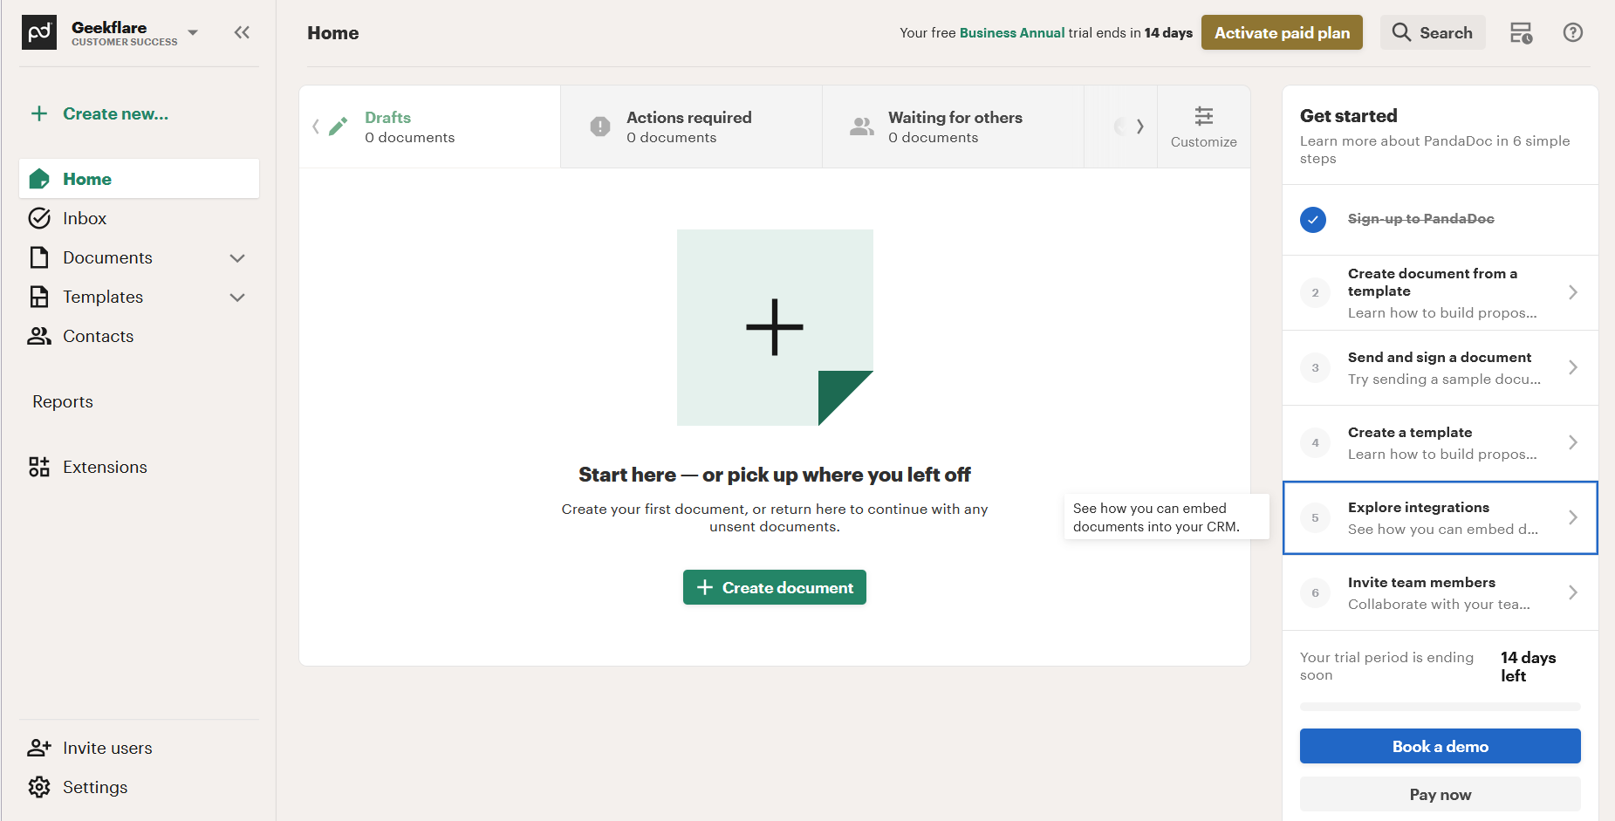The height and width of the screenshot is (821, 1615).
Task: Click the Documents page icon
Action: [x=39, y=257]
